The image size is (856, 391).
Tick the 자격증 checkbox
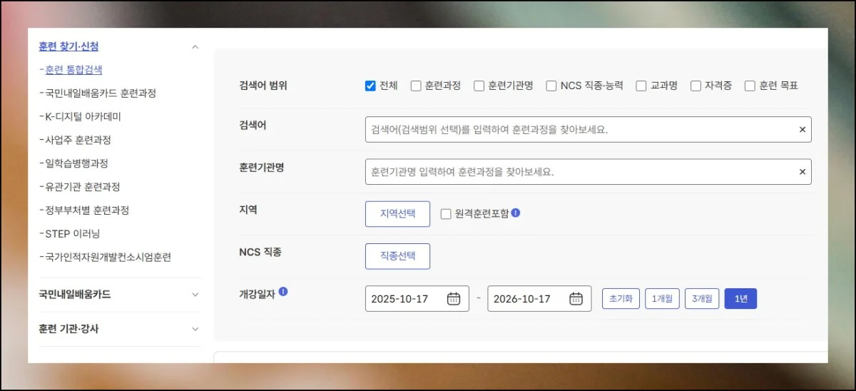click(x=695, y=86)
